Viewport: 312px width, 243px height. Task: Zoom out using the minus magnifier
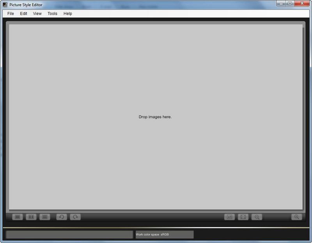(x=257, y=217)
